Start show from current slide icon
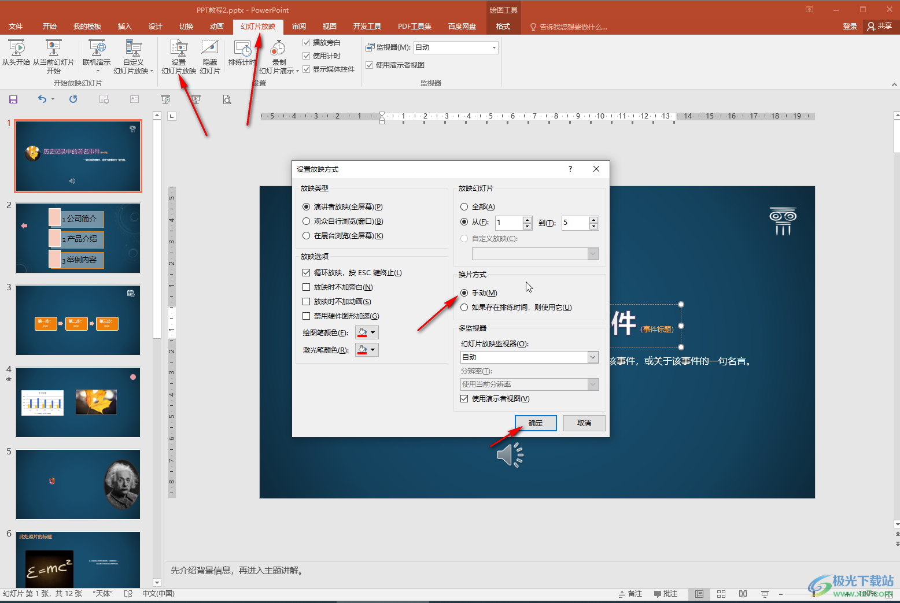Screen dimensions: 900x603 click(x=54, y=49)
